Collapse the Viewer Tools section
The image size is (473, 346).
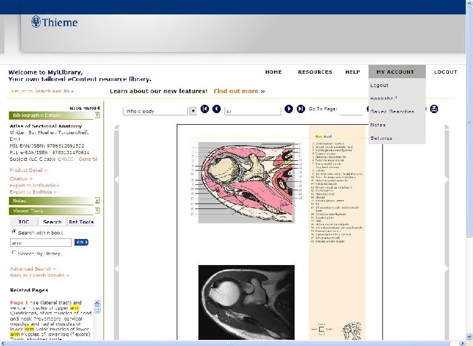click(97, 211)
